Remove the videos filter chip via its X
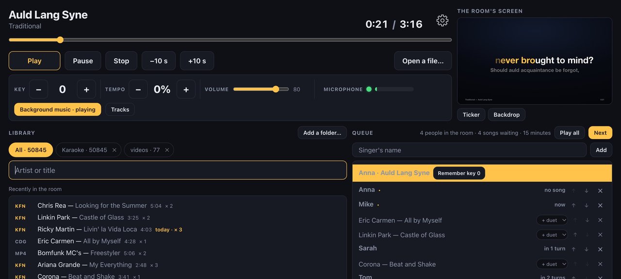The image size is (621, 279). click(167, 150)
